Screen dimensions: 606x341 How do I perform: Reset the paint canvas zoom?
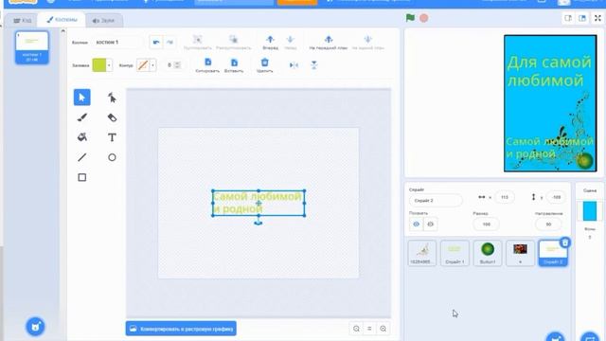pos(369,329)
